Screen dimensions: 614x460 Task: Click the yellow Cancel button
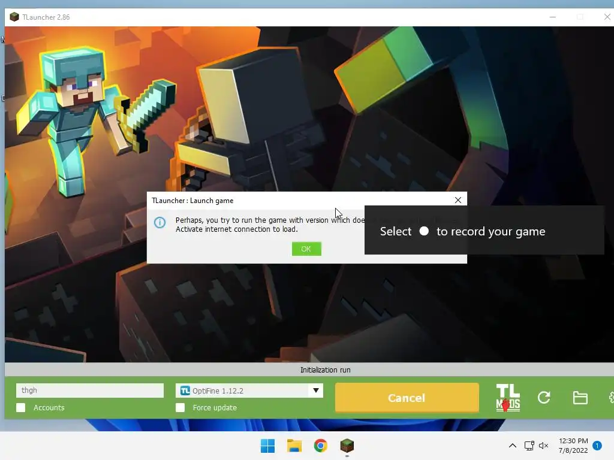click(407, 398)
